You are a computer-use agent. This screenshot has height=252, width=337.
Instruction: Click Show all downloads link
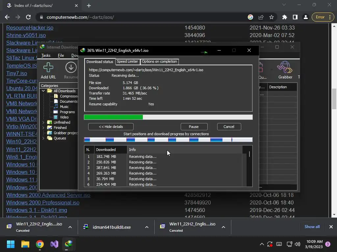(x=312, y=227)
